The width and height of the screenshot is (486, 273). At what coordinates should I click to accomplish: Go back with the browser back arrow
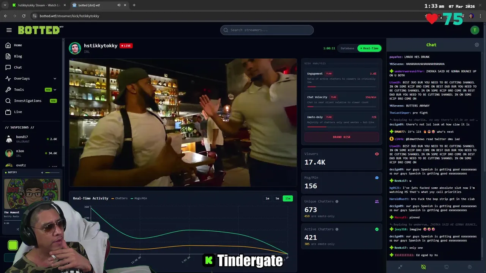point(5,16)
